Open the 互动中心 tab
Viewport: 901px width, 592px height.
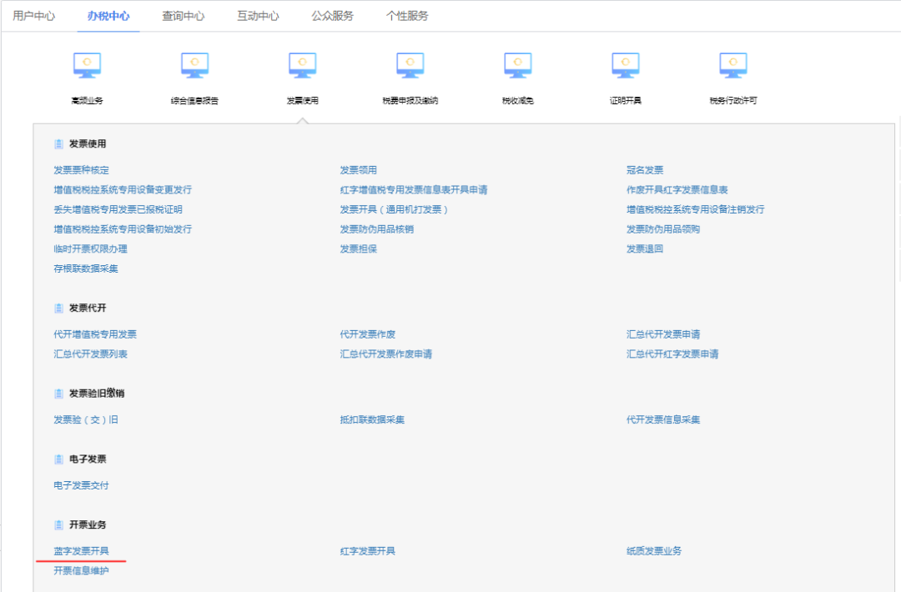coord(258,16)
